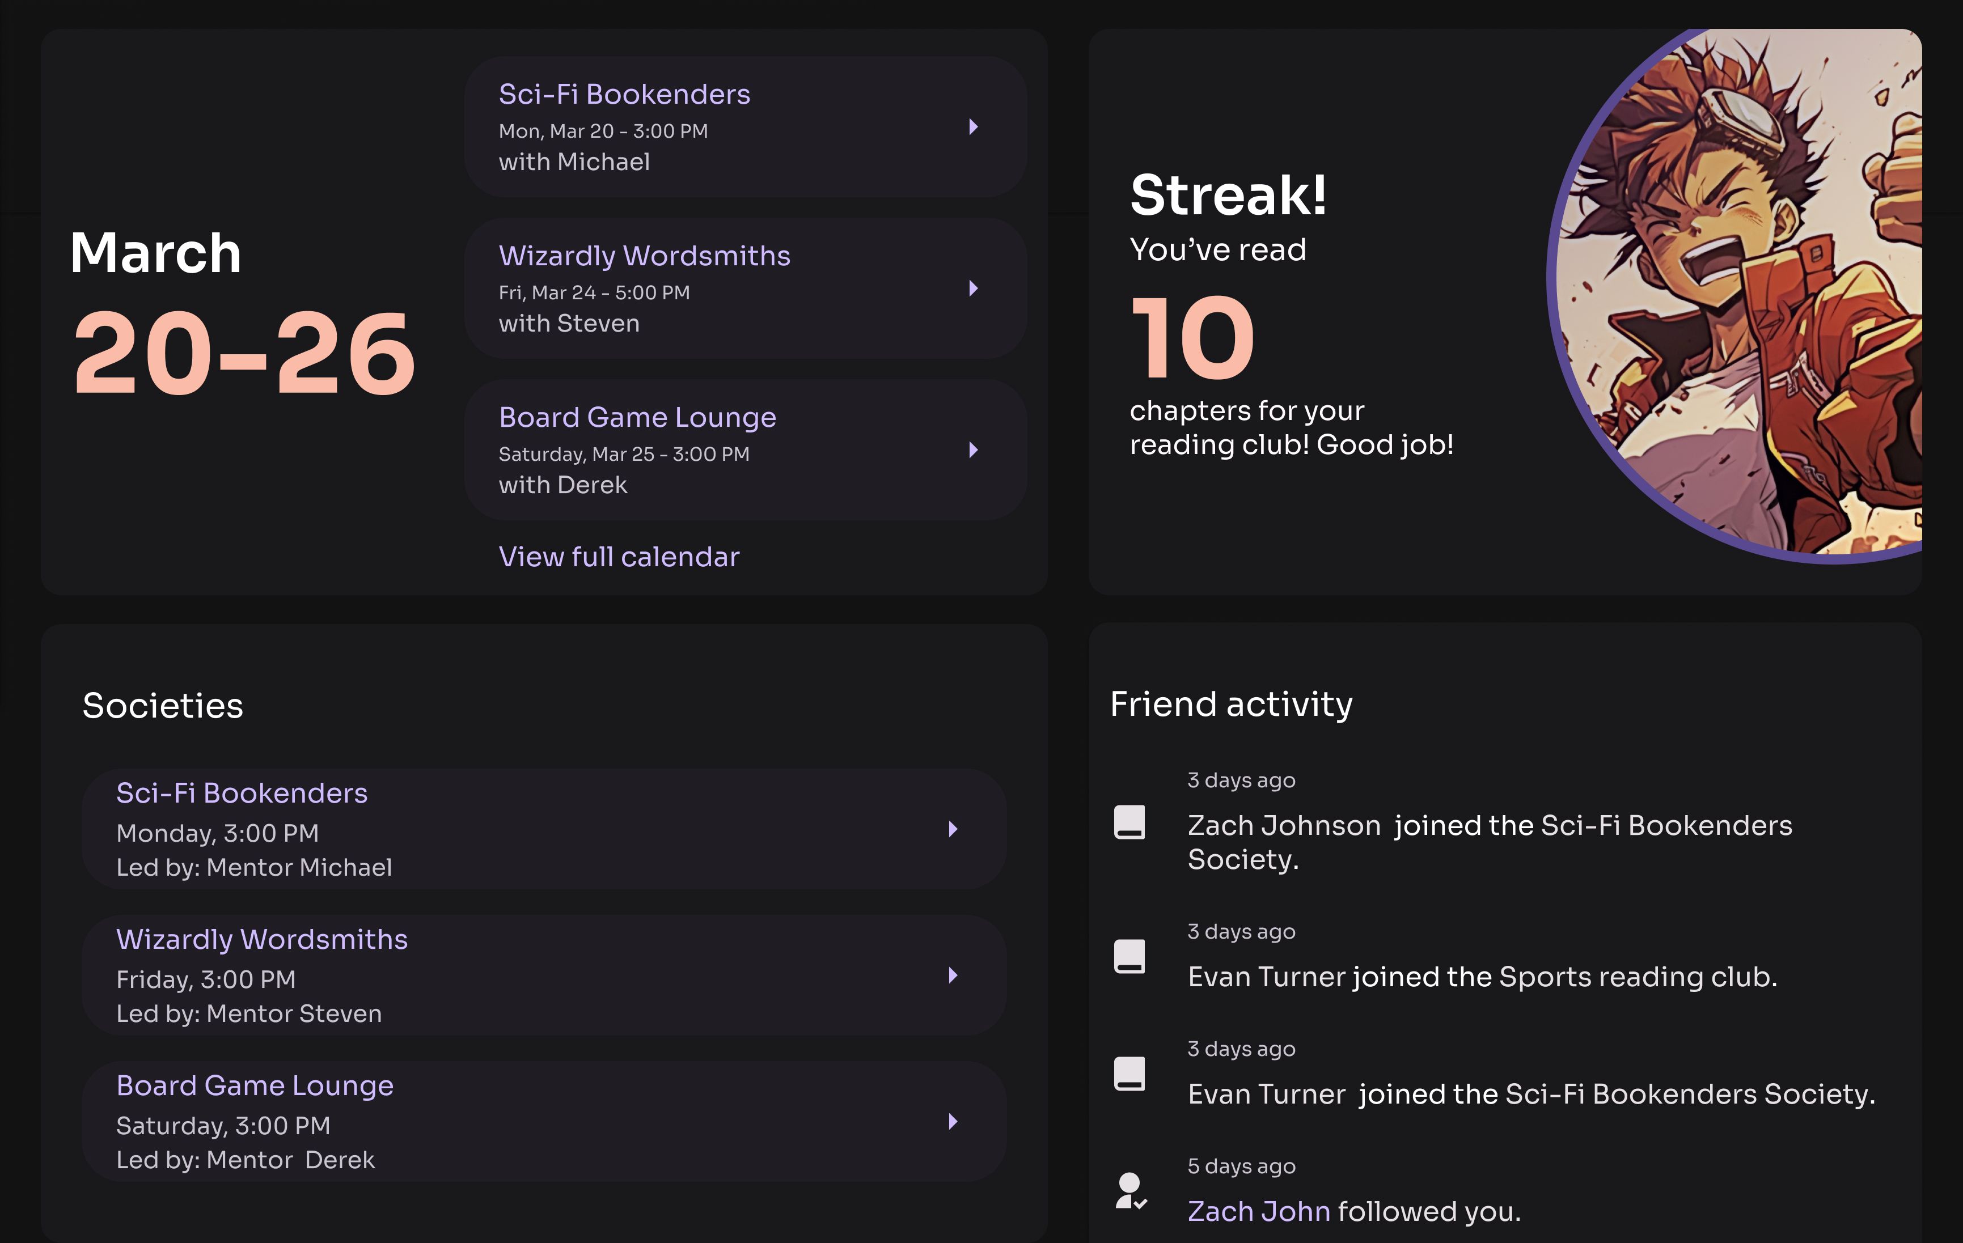Open Wizardly Wordsmiths society arrow

coord(952,975)
